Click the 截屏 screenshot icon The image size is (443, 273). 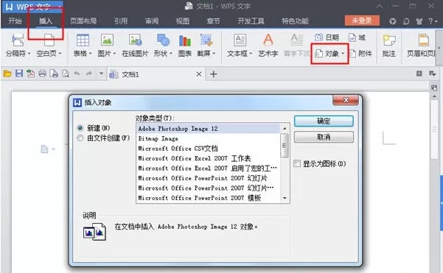pos(206,40)
